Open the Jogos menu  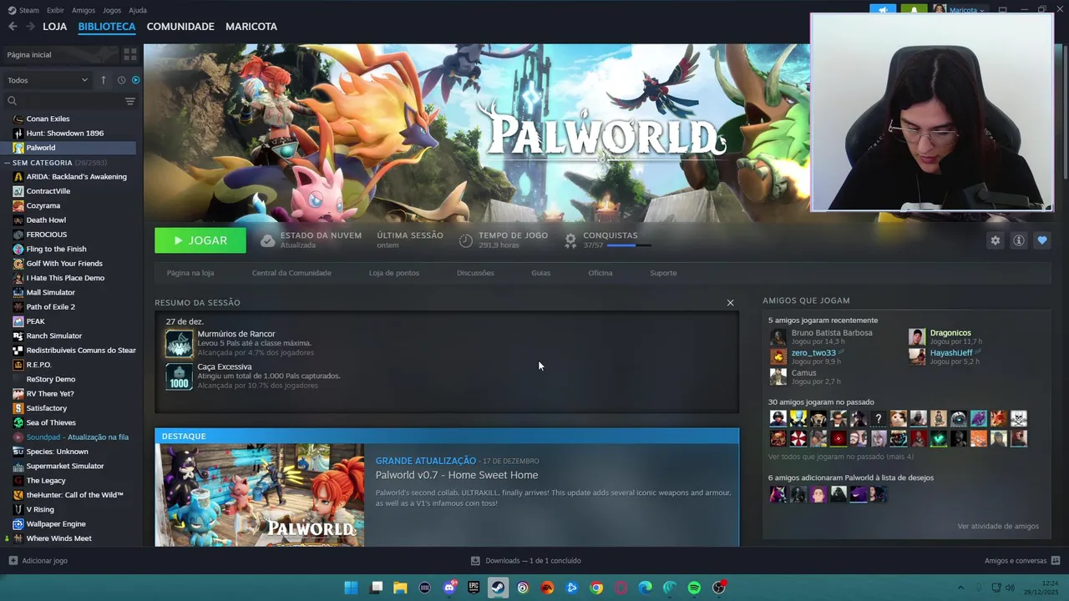coord(112,10)
